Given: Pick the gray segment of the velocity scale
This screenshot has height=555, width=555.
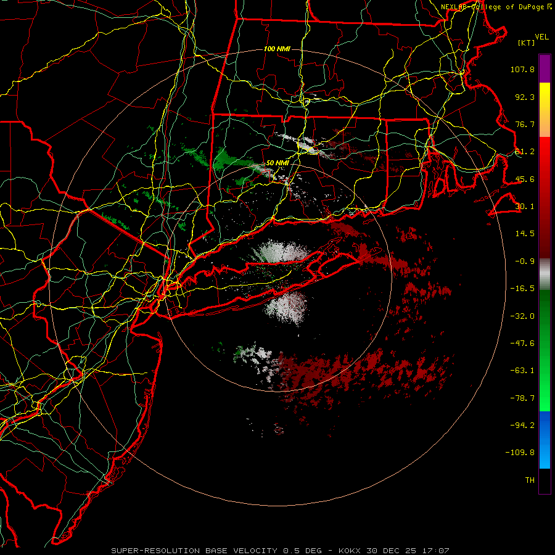Looking at the screenshot, I should pyautogui.click(x=545, y=273).
